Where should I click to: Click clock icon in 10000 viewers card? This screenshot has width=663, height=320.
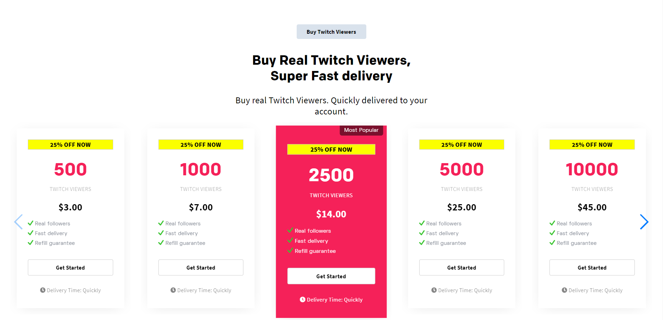coord(564,290)
